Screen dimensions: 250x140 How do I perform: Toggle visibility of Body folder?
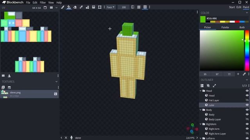[247, 110]
